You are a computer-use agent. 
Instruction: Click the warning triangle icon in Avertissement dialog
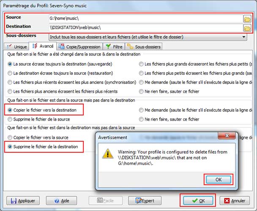[108, 154]
